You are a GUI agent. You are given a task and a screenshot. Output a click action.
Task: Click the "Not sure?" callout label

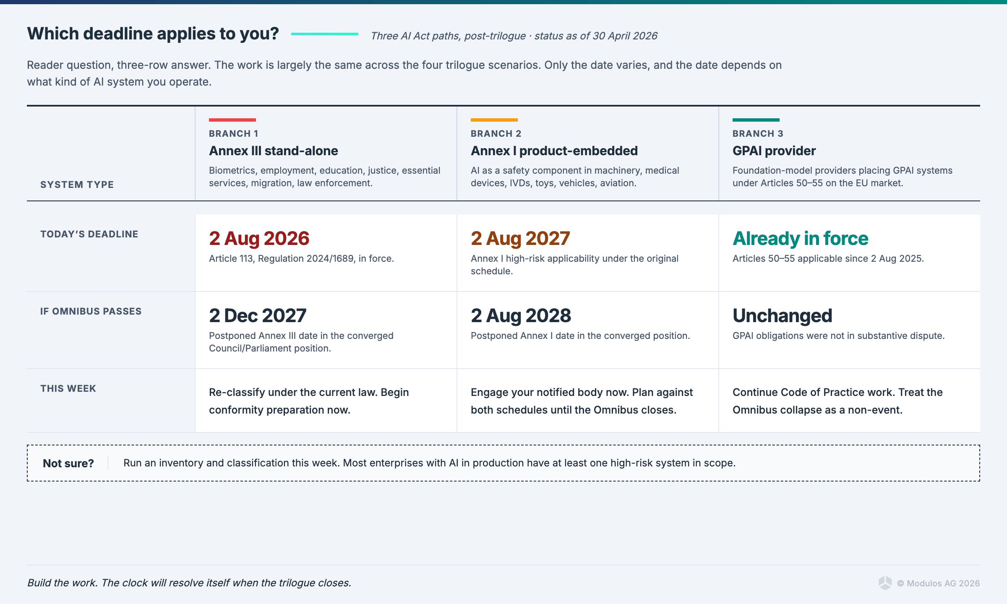(x=68, y=463)
